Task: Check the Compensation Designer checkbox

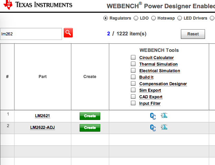Action: tap(133, 83)
